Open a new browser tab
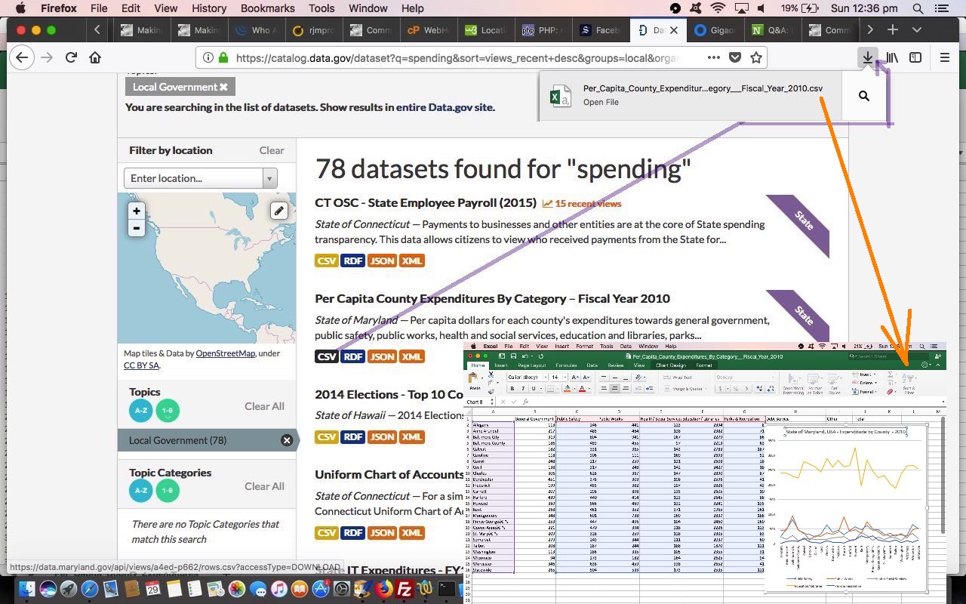 pyautogui.click(x=893, y=29)
